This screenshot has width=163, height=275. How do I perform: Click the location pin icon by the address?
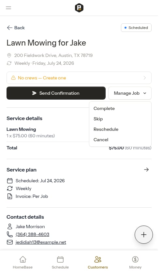coord(9,55)
